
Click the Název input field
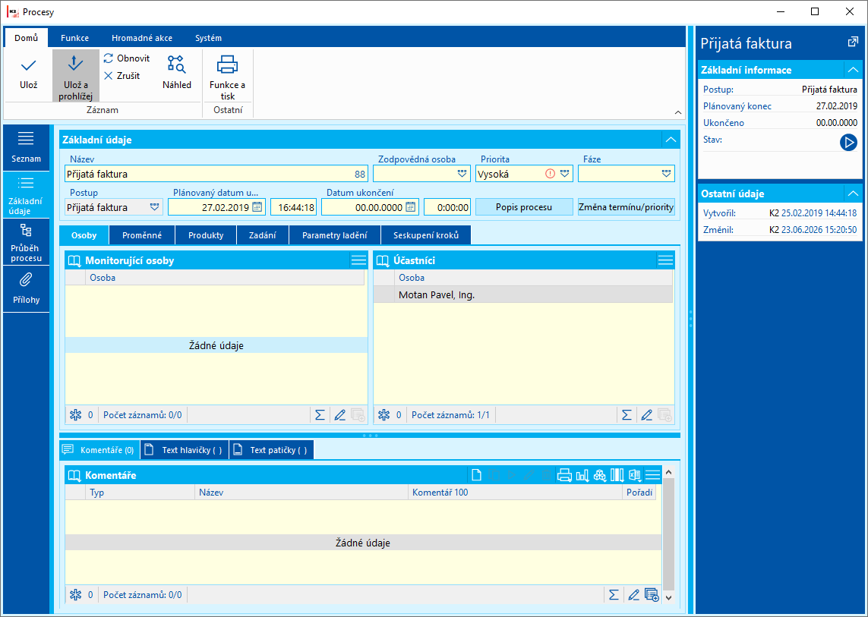216,174
